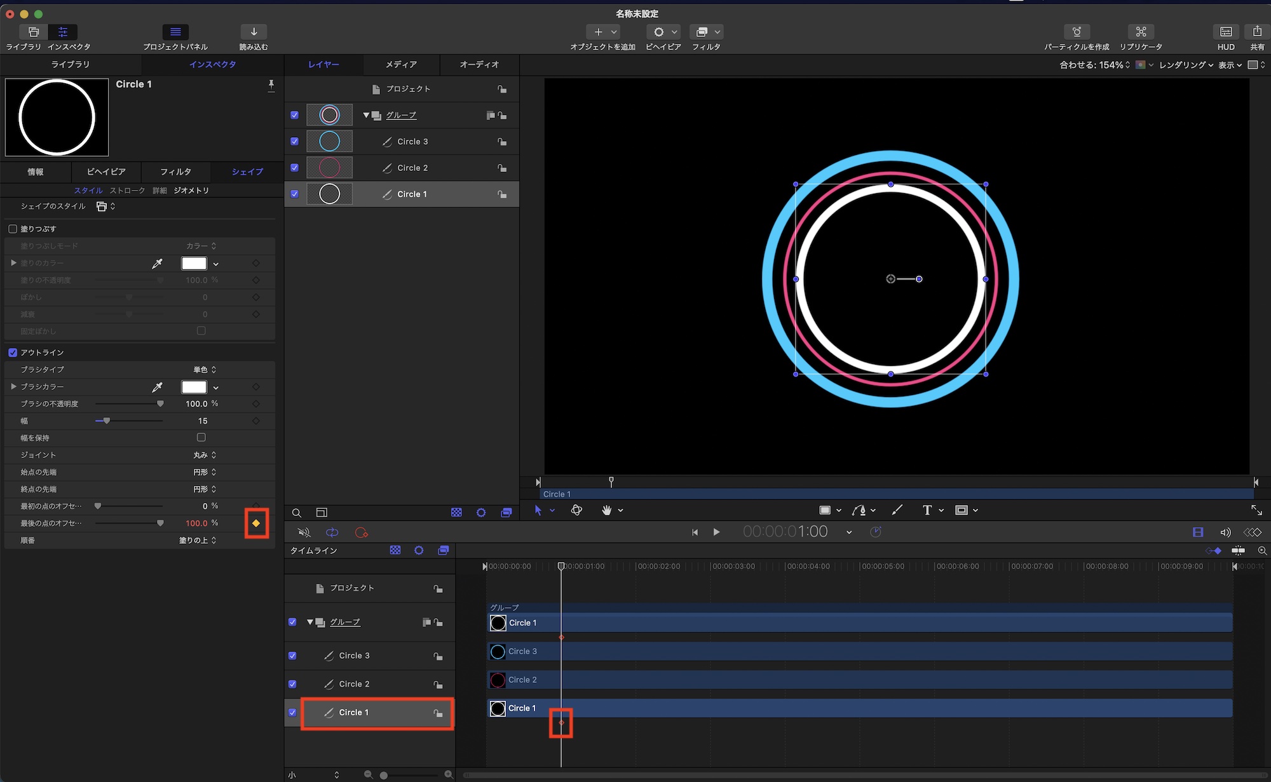Select the Text tool in the canvas toolbar
The height and width of the screenshot is (782, 1271).
coord(927,510)
